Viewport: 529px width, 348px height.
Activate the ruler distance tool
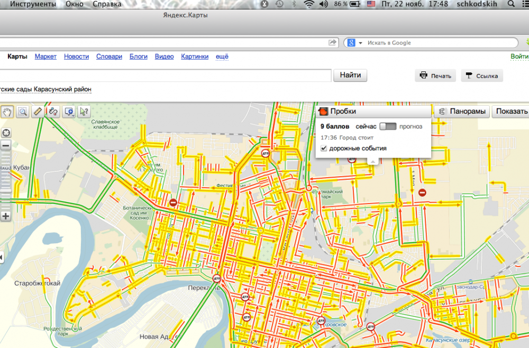pyautogui.click(x=38, y=112)
